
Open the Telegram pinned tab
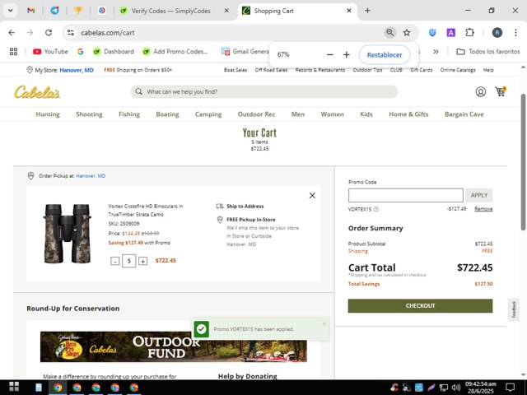pos(55,11)
